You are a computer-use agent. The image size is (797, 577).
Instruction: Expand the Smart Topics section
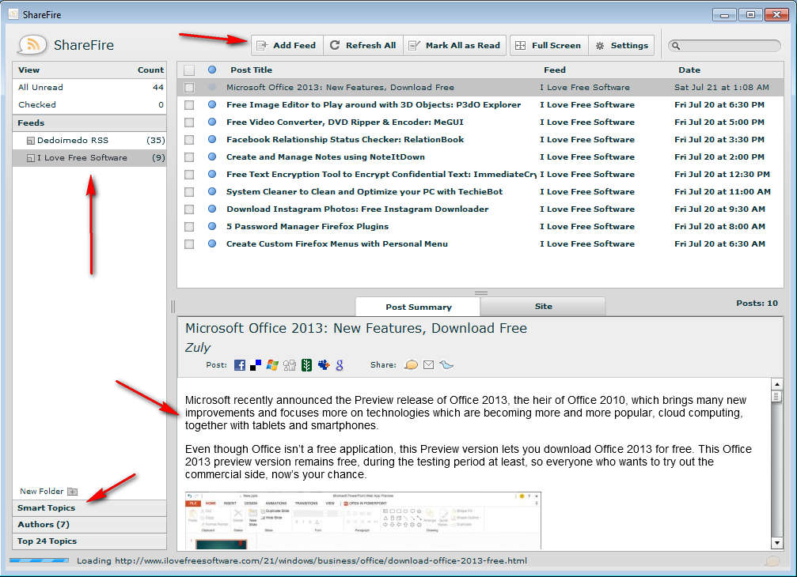point(89,508)
